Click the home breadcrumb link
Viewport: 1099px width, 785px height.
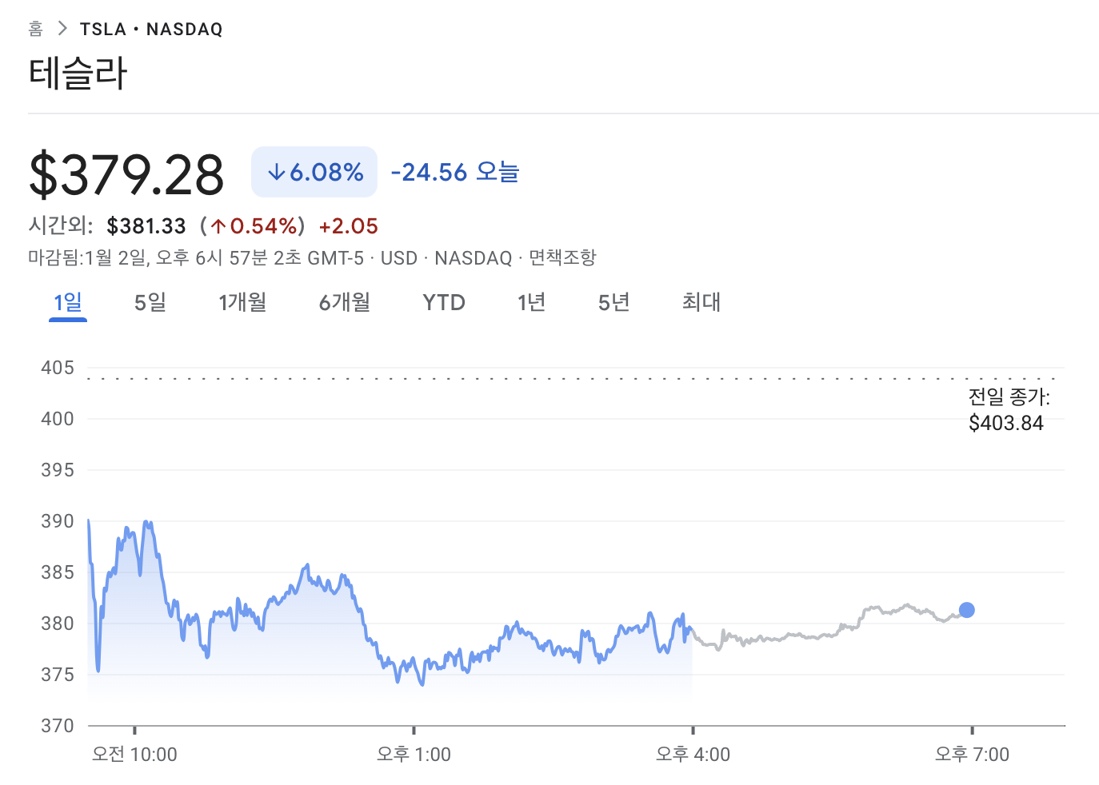click(x=35, y=30)
